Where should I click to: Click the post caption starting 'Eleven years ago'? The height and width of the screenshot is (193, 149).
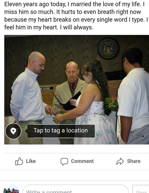(x=76, y=16)
